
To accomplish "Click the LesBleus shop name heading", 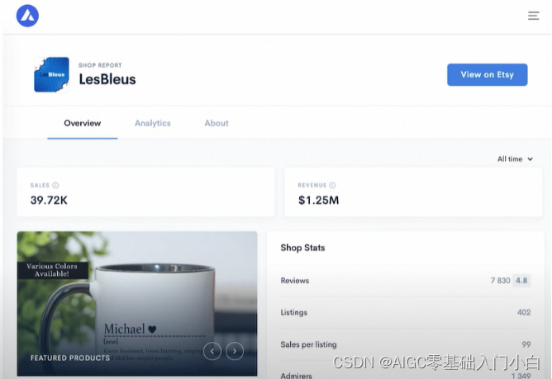I will (x=107, y=79).
